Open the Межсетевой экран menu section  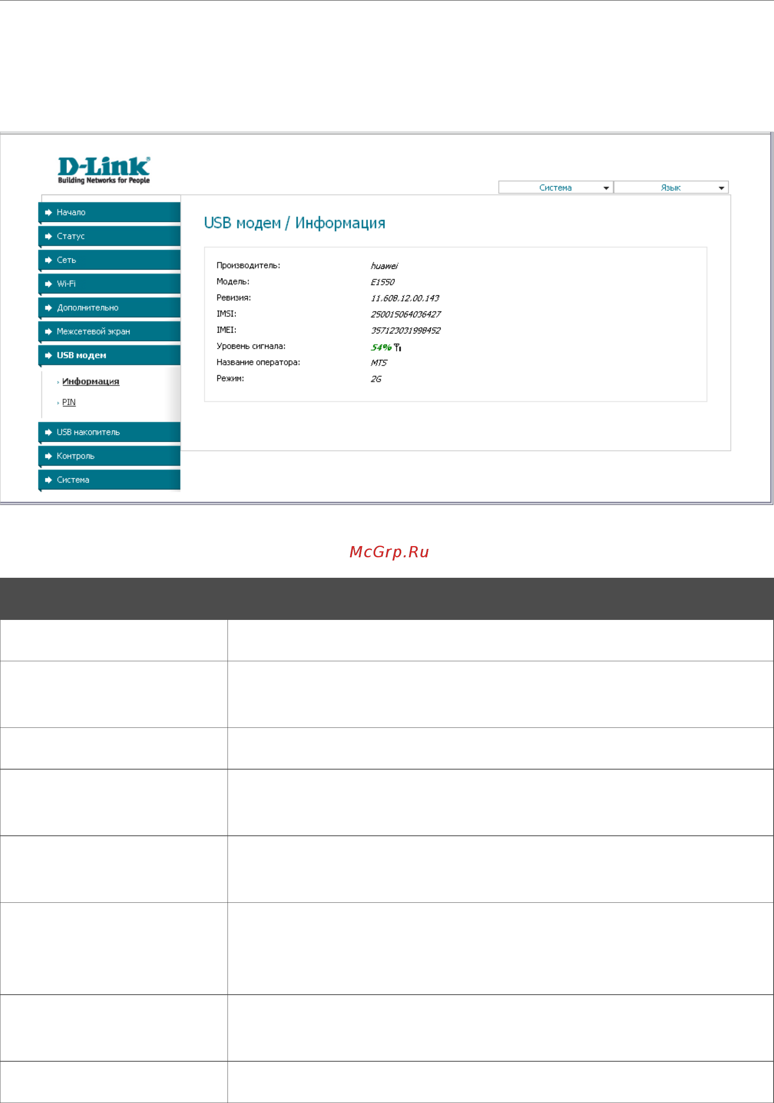point(110,331)
